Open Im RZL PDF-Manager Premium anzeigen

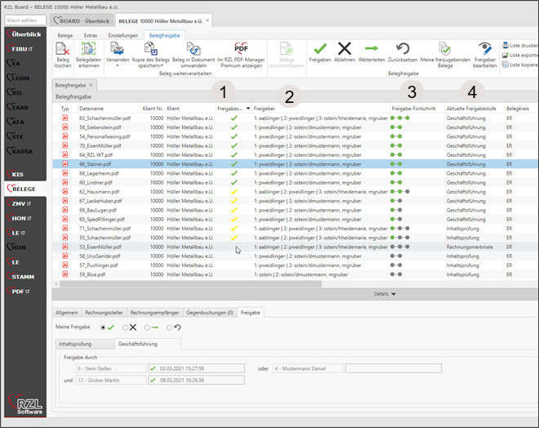pyautogui.click(x=242, y=50)
